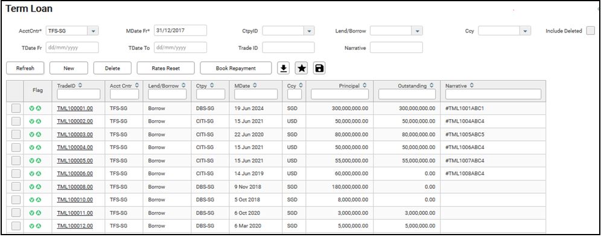Open trade link TML100012.00
The image size is (601, 237).
tap(75, 226)
